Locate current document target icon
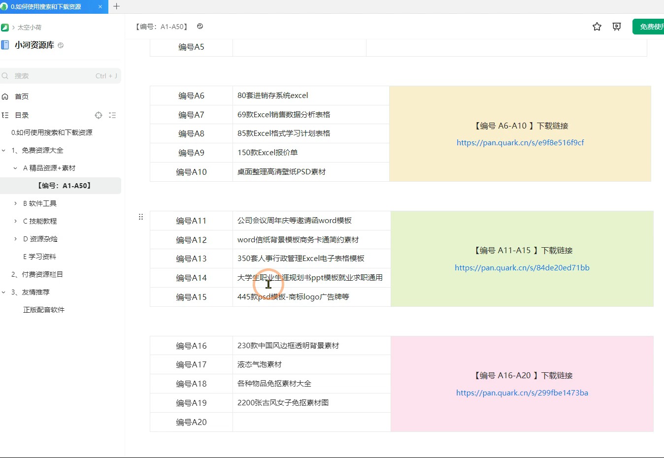 click(x=99, y=115)
